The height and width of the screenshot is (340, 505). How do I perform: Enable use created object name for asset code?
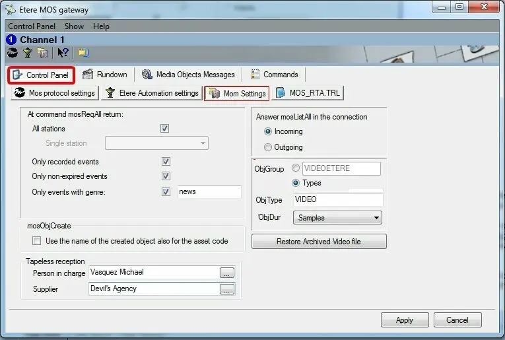[x=37, y=241]
